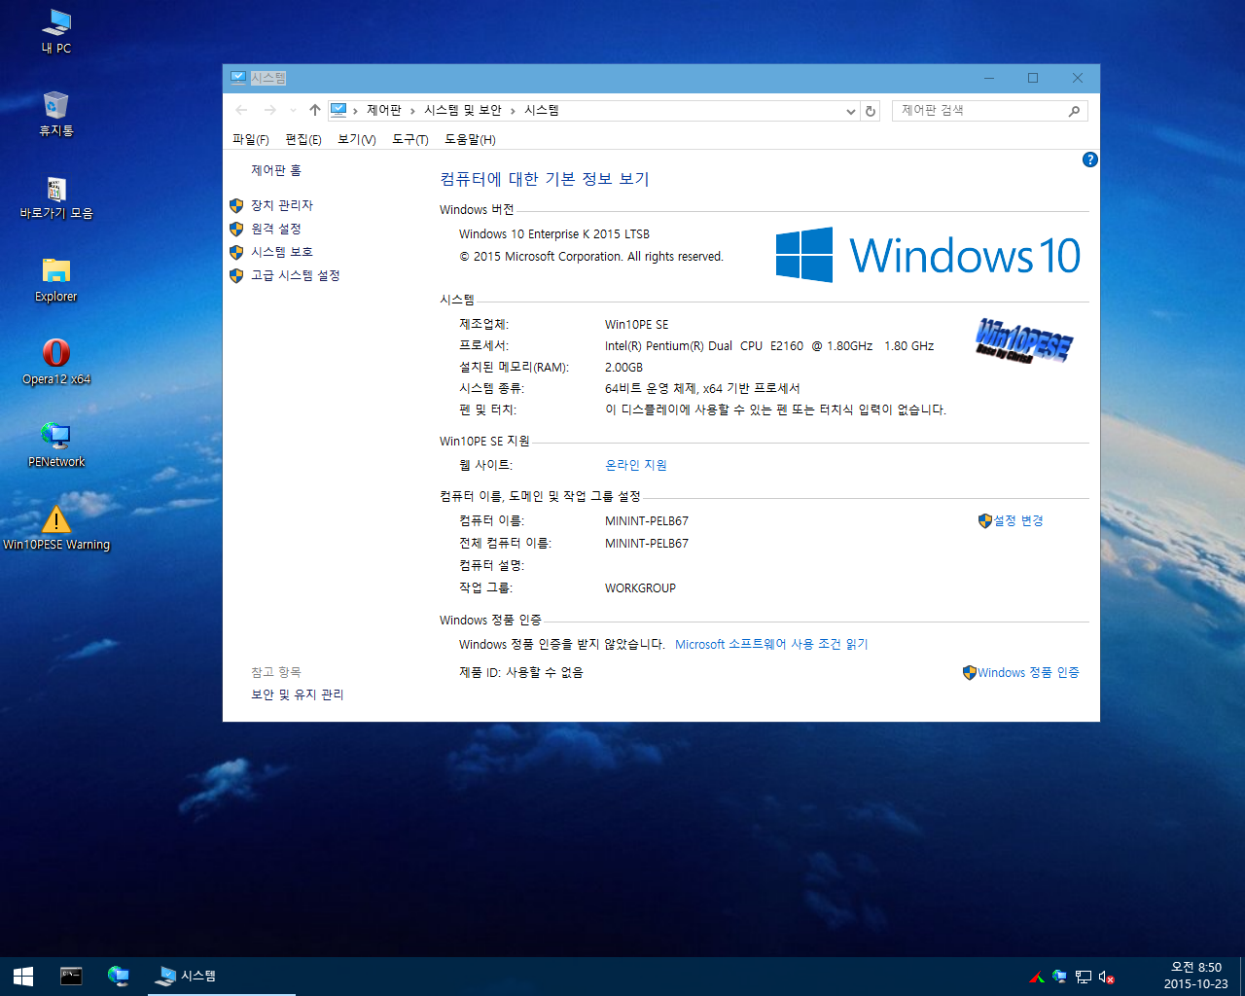Viewport: 1245px width, 996px height.
Task: Click the 시스템 및 보안 breadcrumb
Action: pyautogui.click(x=463, y=110)
